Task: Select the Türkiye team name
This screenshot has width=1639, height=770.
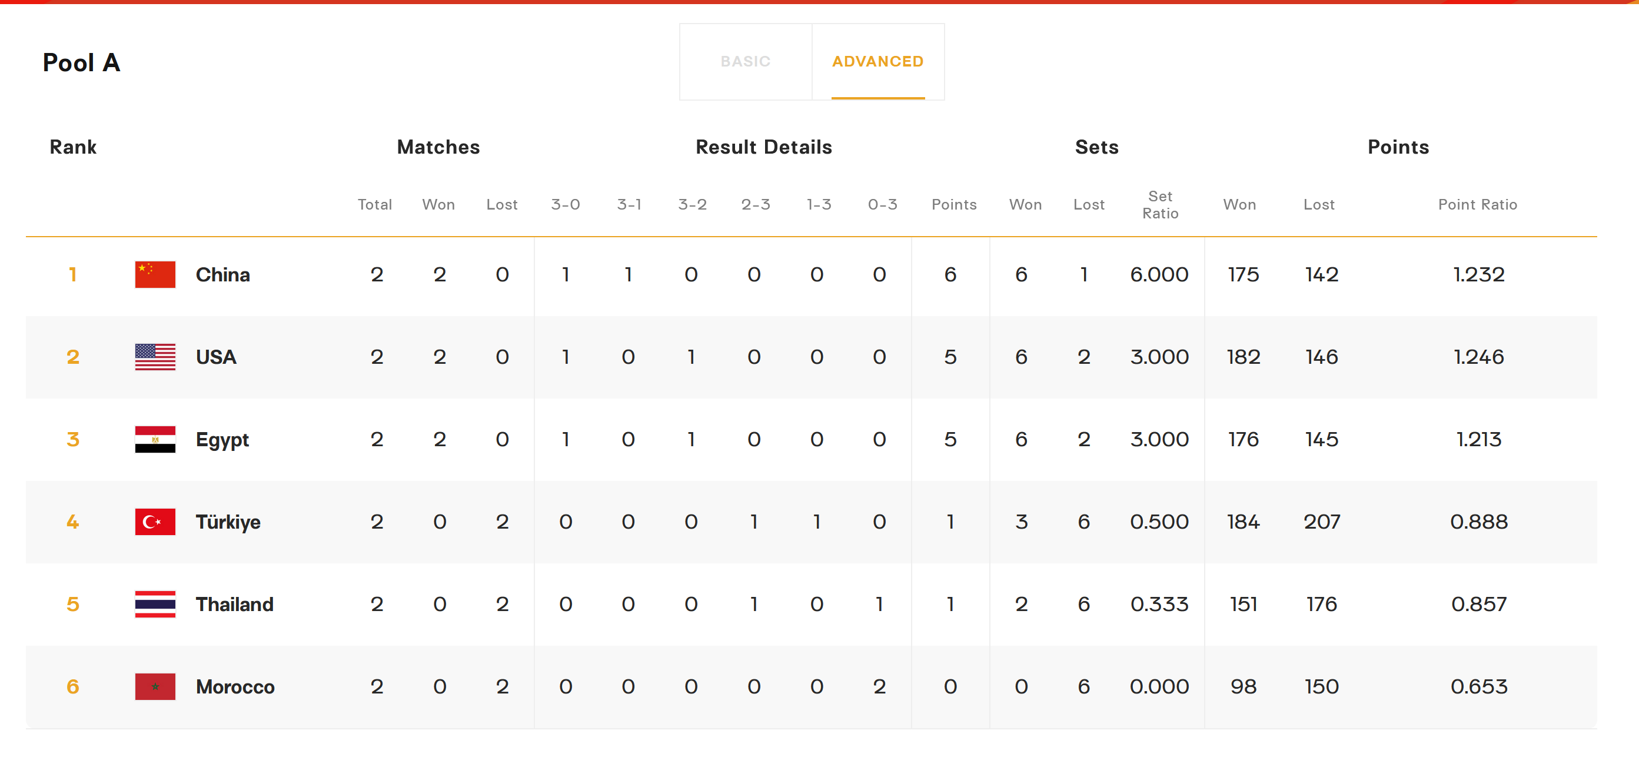Action: pyautogui.click(x=228, y=522)
